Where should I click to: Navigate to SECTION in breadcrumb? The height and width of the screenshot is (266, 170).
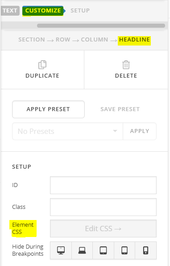pyautogui.click(x=32, y=40)
